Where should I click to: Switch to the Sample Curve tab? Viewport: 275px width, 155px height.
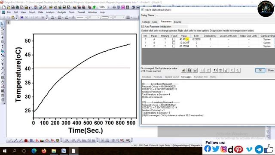click(172, 77)
